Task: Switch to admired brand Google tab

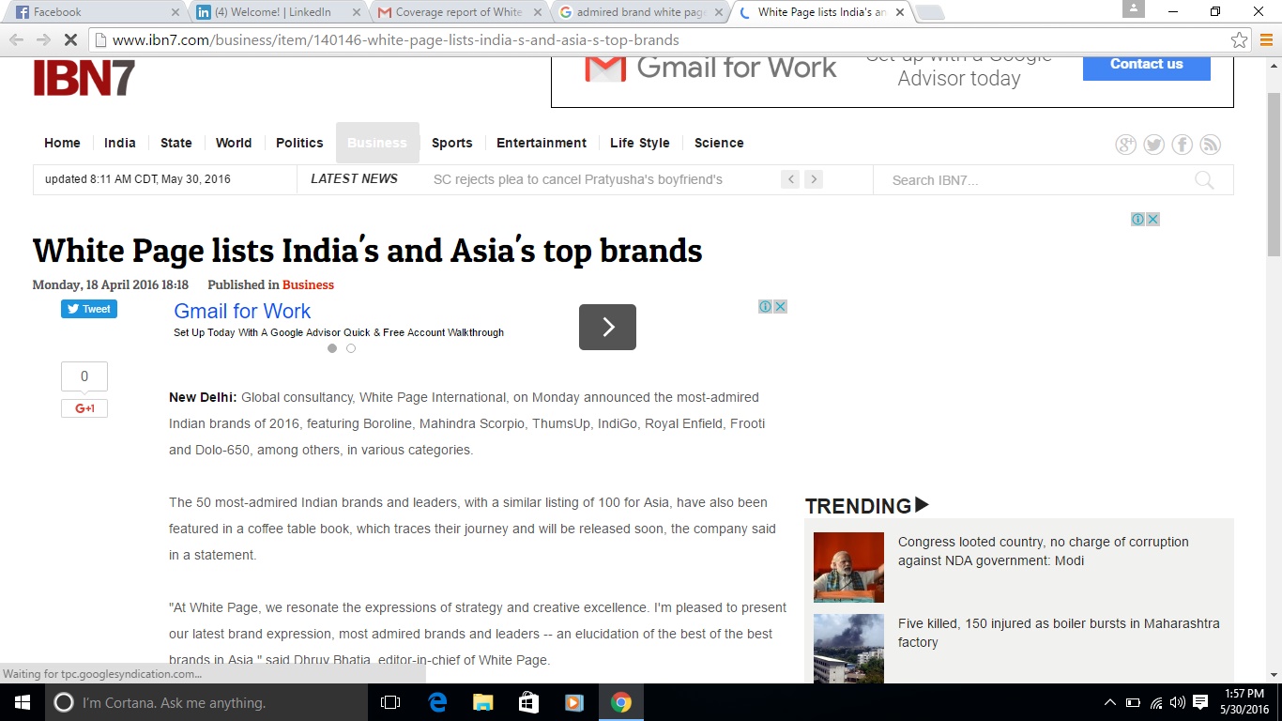Action: tap(640, 12)
